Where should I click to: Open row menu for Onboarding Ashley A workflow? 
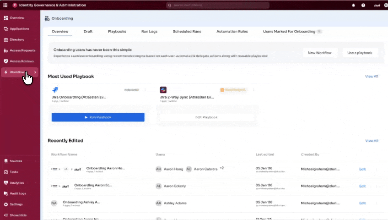(x=377, y=203)
